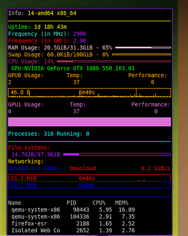Image resolution: width=188 pixels, height=236 pixels.
Task: Click the Running: 0 text
Action: (x=73, y=134)
